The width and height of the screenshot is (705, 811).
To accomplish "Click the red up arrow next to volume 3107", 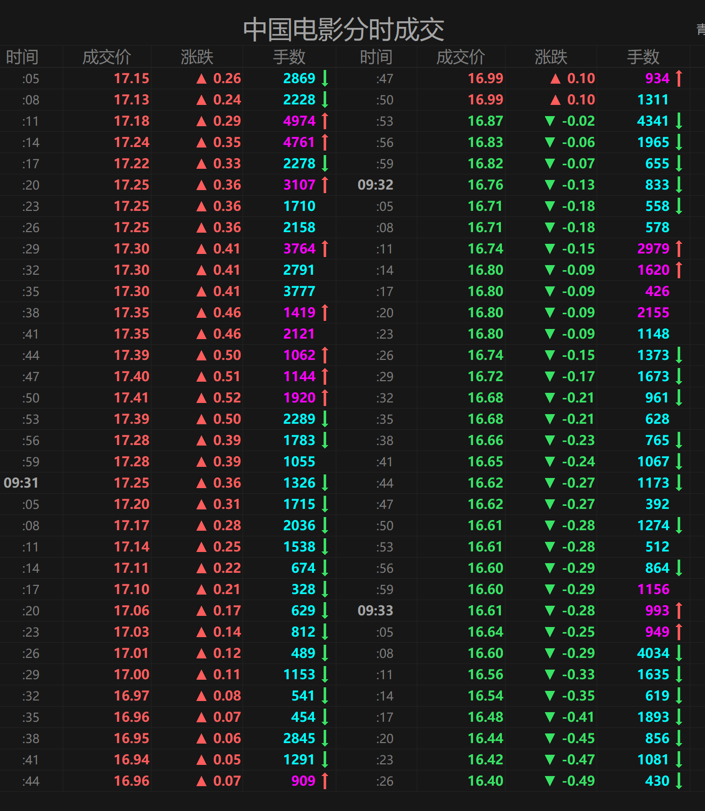I will (325, 185).
